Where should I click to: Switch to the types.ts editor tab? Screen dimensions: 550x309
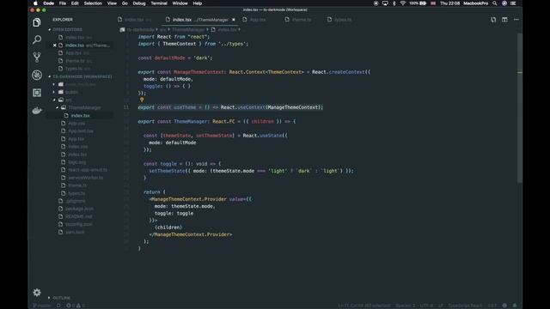[x=343, y=20]
